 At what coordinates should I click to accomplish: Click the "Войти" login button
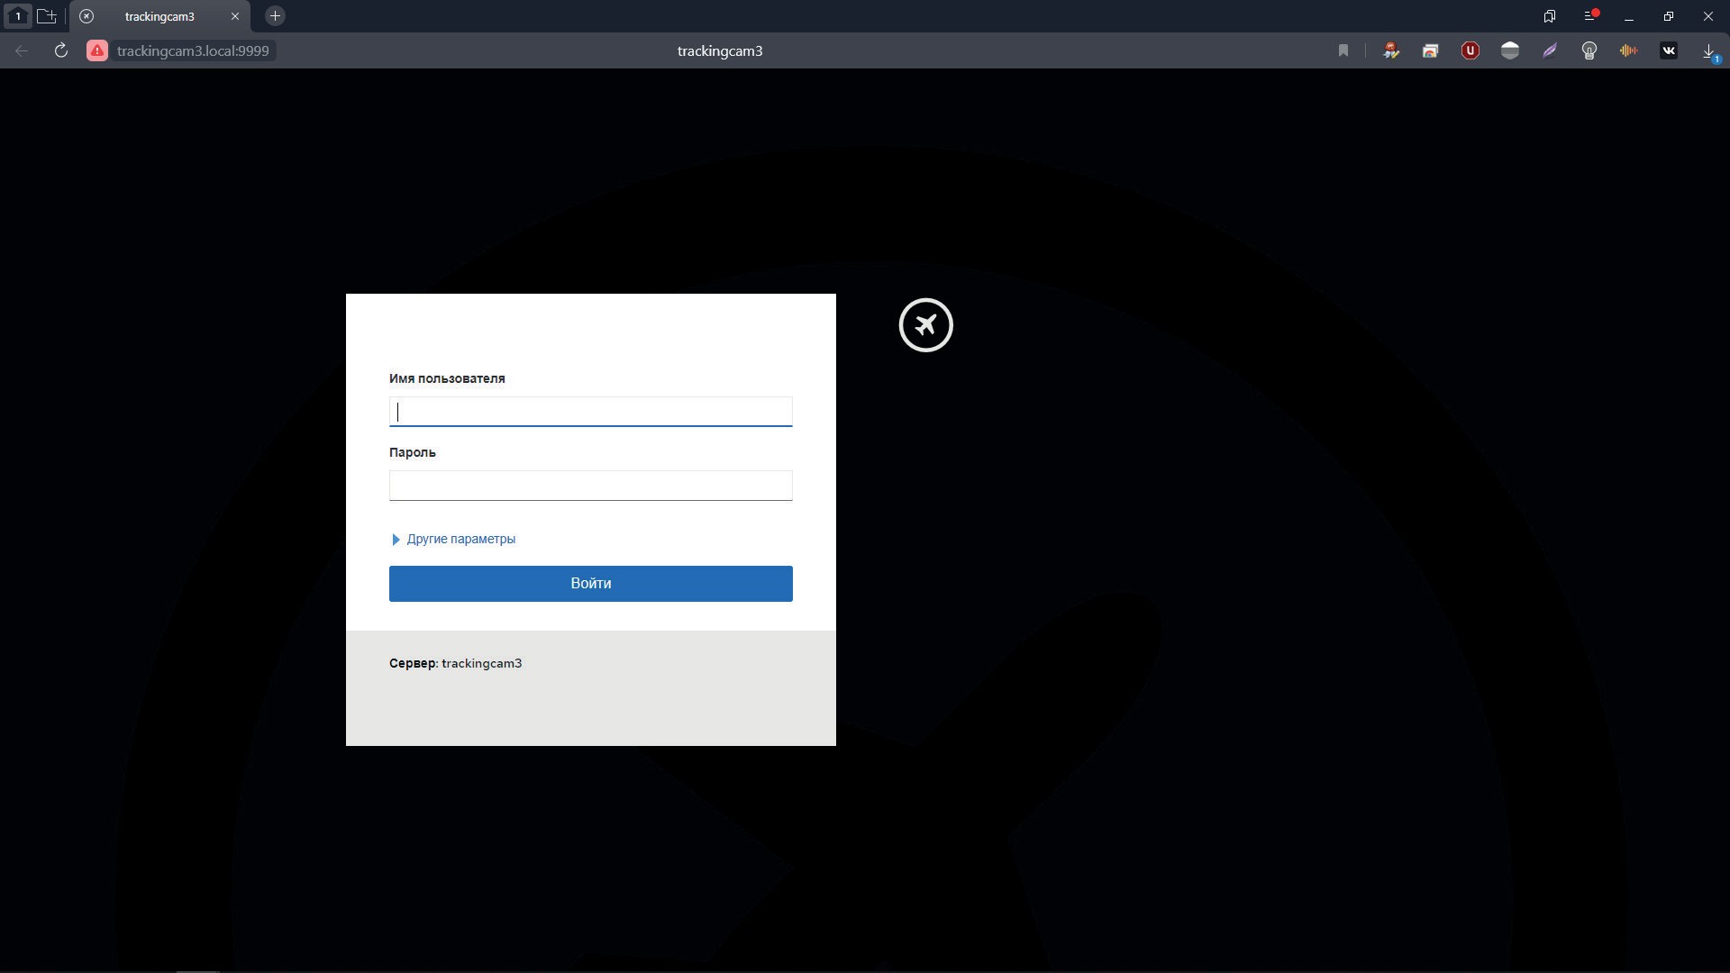[x=590, y=583]
